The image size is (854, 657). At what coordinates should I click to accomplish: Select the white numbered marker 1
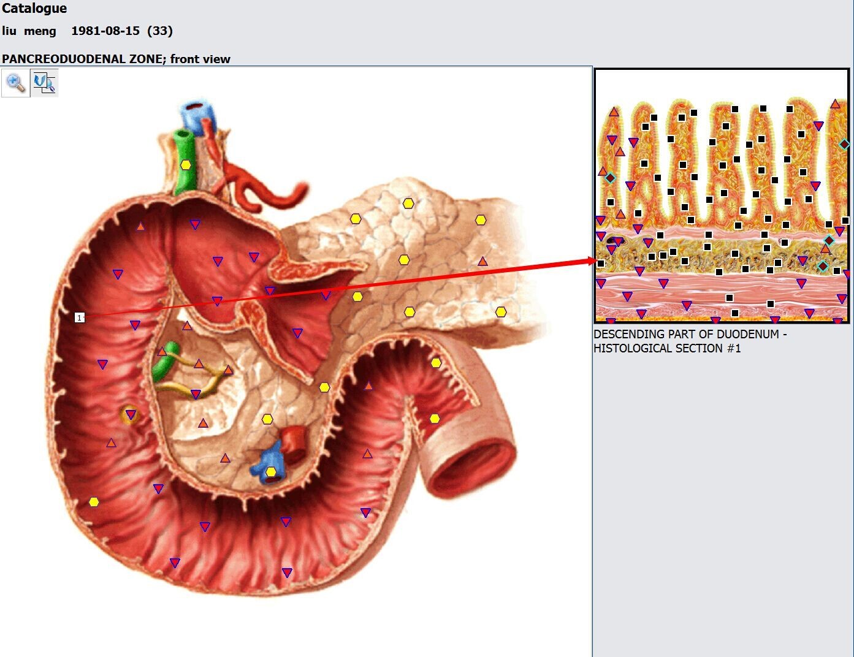79,317
